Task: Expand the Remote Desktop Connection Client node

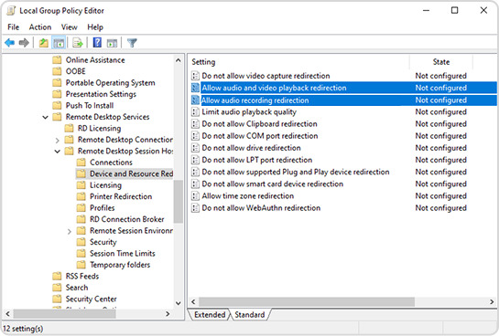Action: [58, 141]
